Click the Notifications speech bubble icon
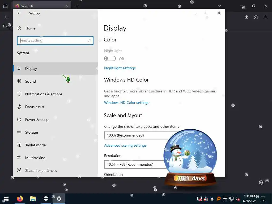 tap(19, 94)
